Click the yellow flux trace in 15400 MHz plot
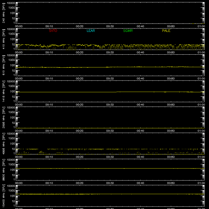The height and width of the screenshot is (209, 209). (x=110, y=194)
